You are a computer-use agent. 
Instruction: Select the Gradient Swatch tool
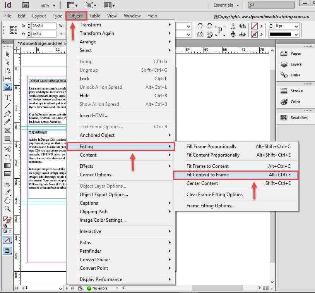click(x=7, y=165)
